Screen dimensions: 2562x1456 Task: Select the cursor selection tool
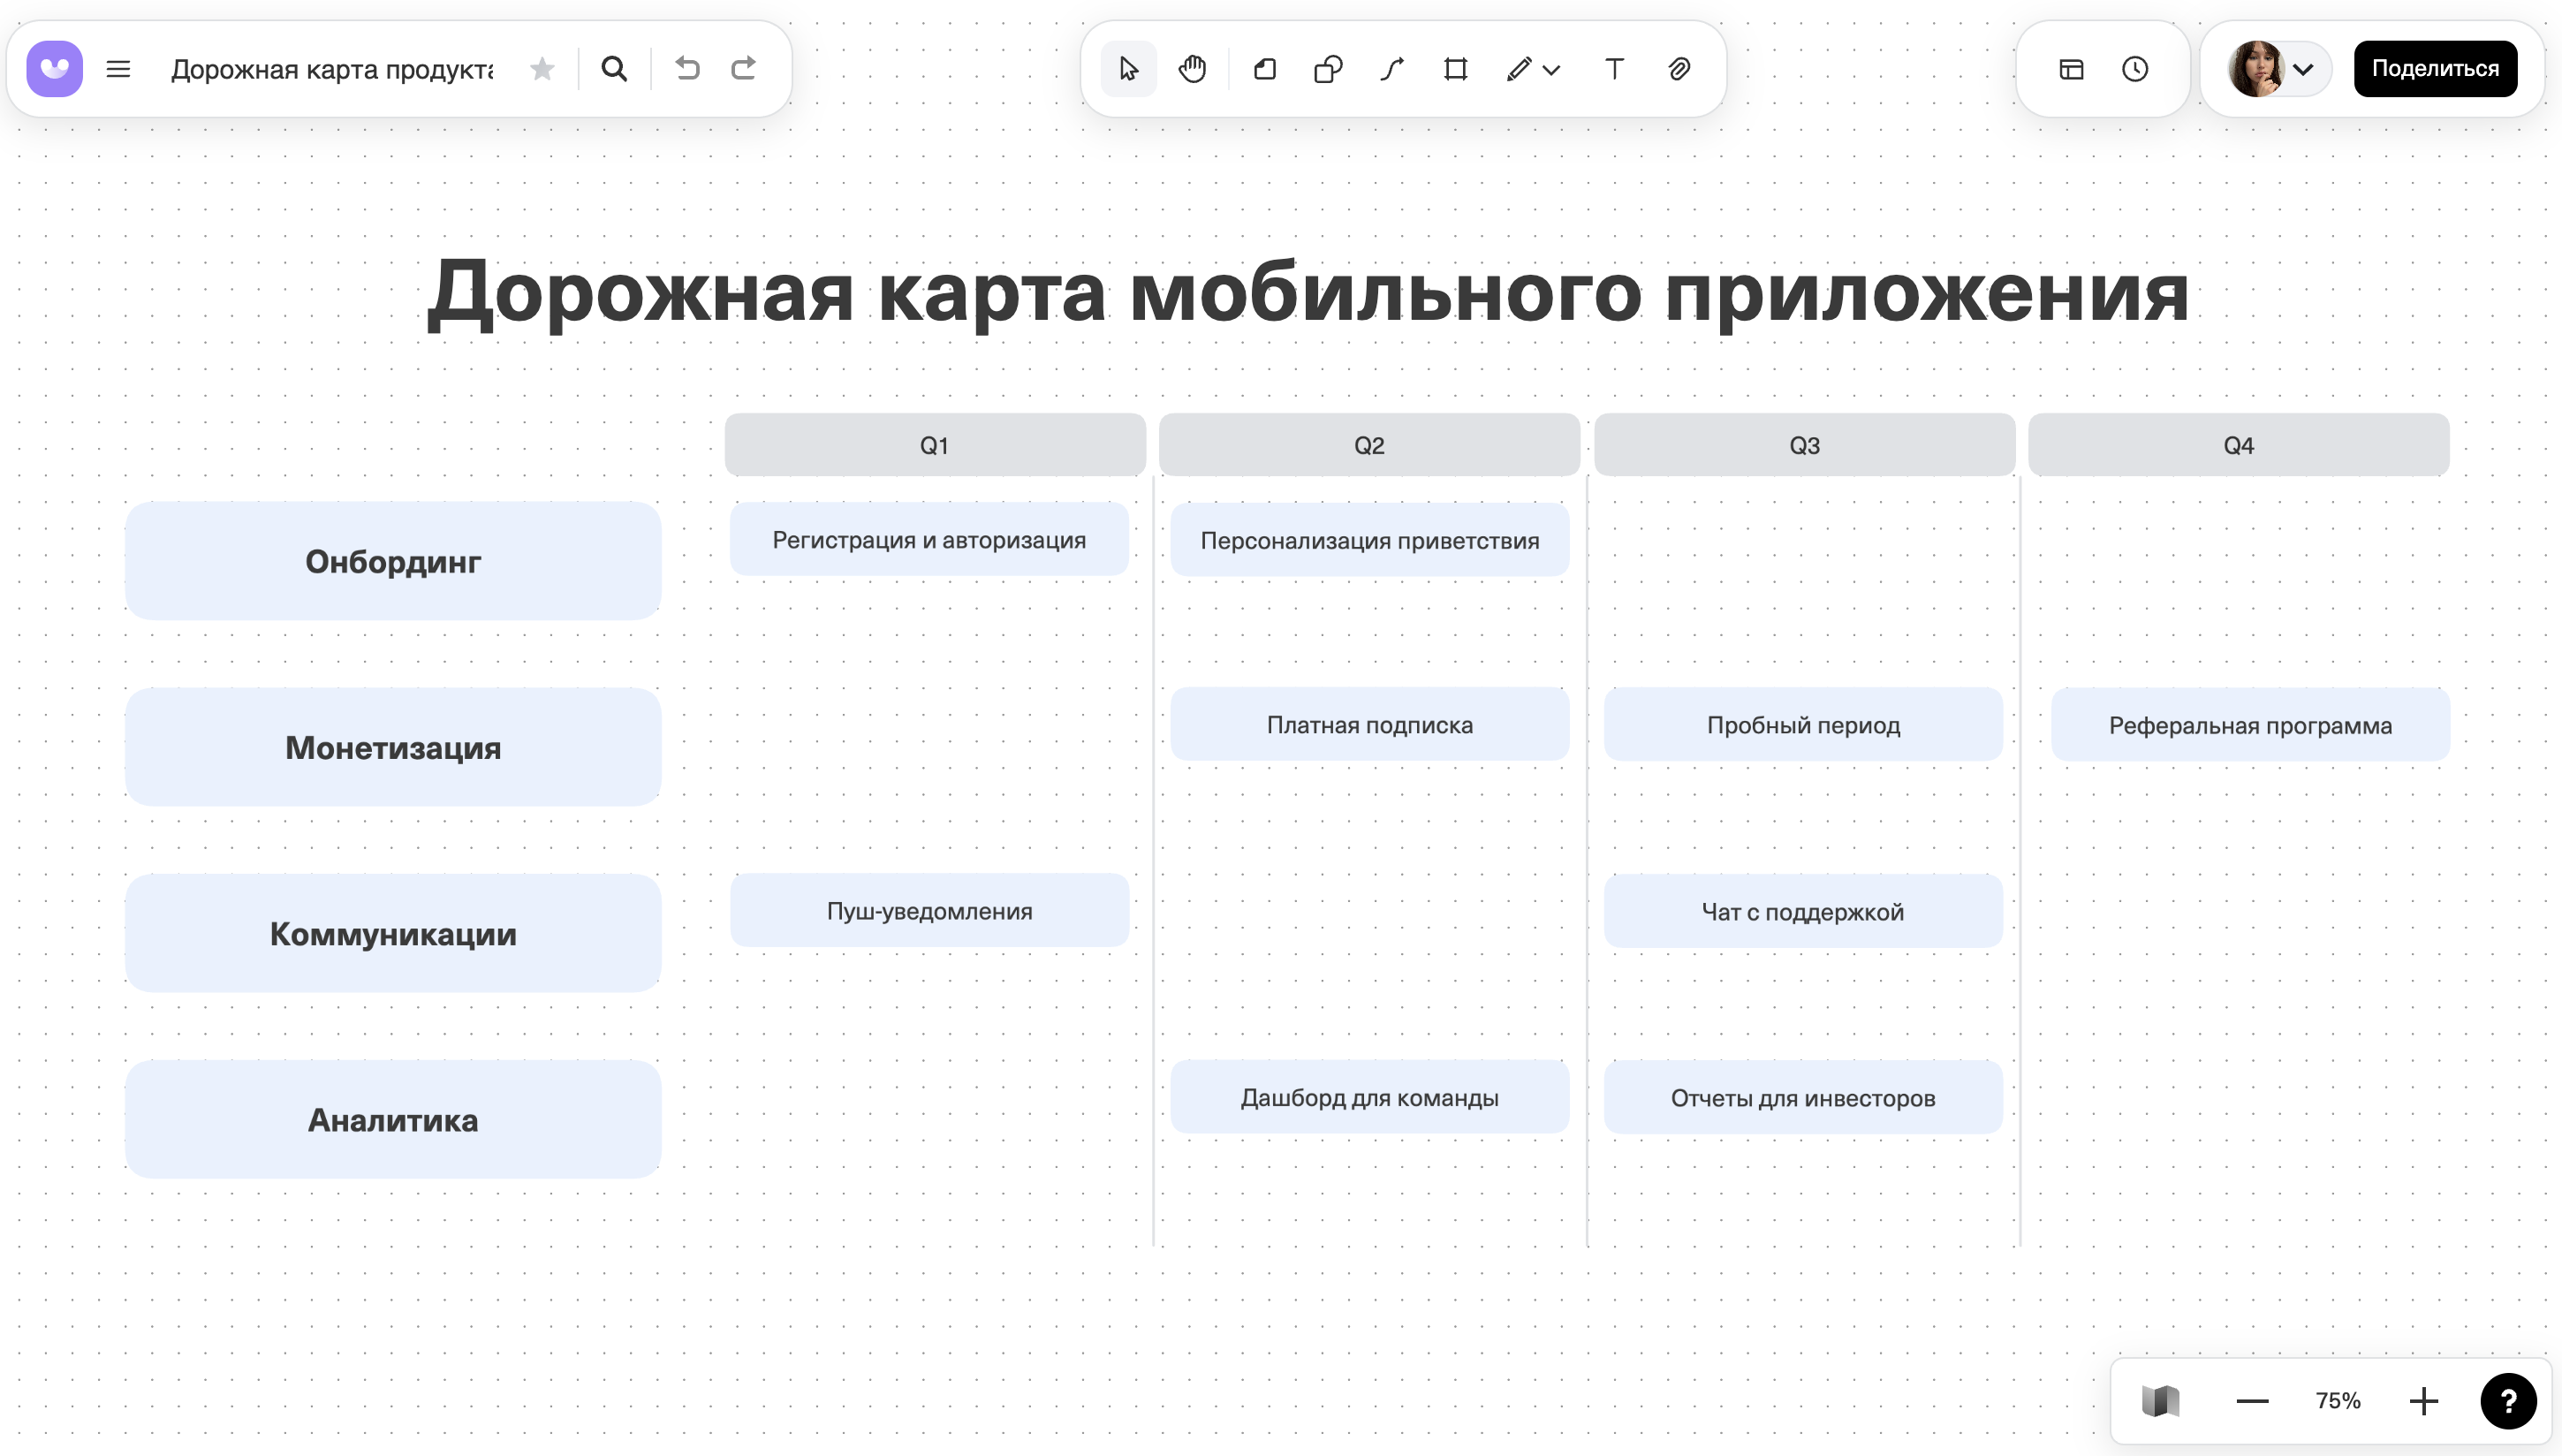coord(1127,68)
